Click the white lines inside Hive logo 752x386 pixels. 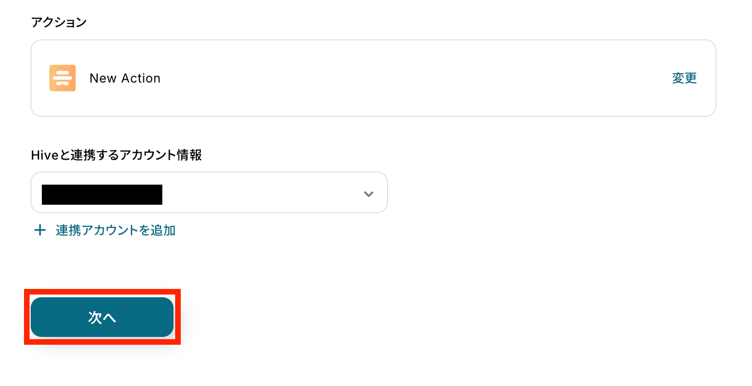(62, 78)
